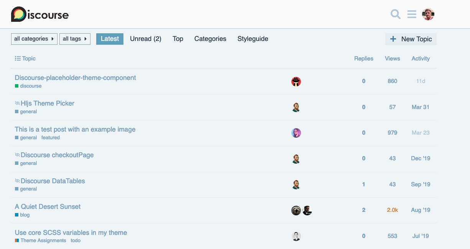Viewport: 470px width, 249px height.
Task: Switch to the Top tab
Action: (178, 39)
